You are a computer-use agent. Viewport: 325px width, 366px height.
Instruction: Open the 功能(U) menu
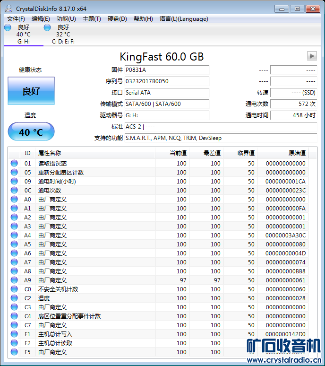tap(66, 19)
